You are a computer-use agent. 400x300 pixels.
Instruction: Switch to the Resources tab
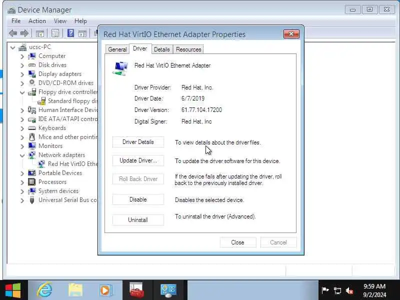click(x=188, y=49)
